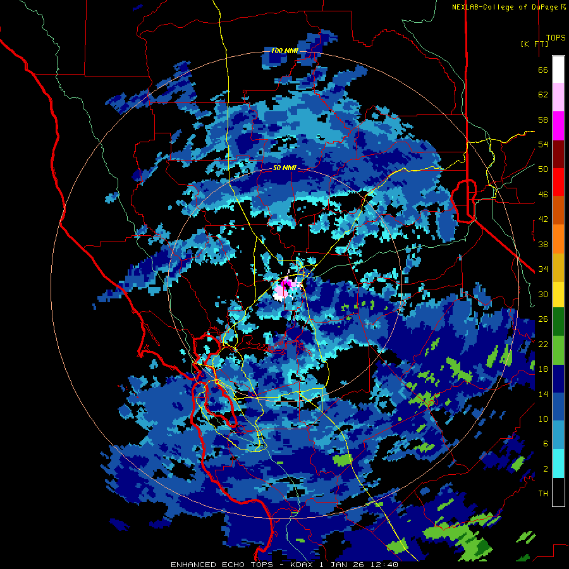Click the "2" legend value
This screenshot has width=569, height=569.
click(546, 469)
